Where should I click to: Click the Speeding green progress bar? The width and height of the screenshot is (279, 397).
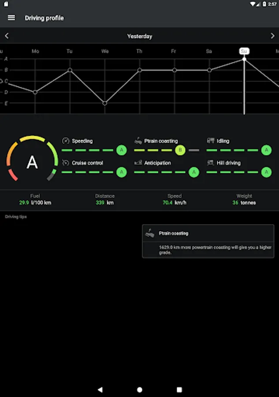coord(87,150)
